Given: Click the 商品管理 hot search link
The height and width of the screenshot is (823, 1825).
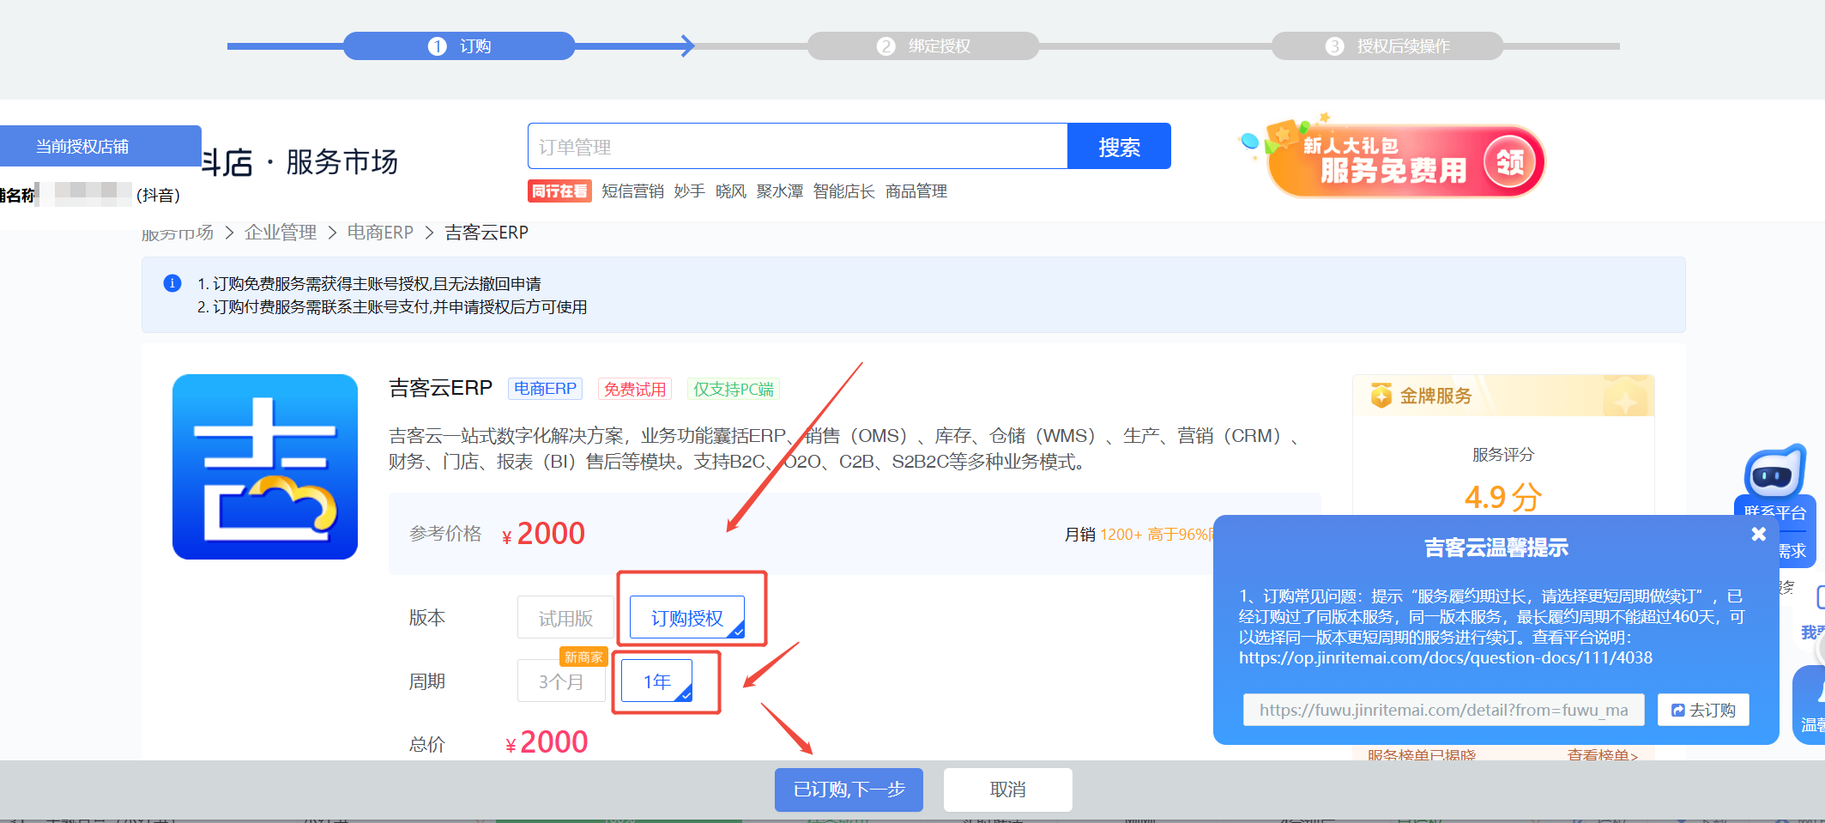Looking at the screenshot, I should pyautogui.click(x=916, y=191).
